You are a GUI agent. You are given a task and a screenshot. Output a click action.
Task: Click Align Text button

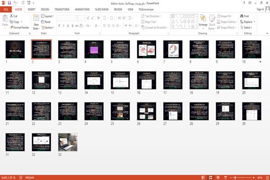[x=149, y=22]
